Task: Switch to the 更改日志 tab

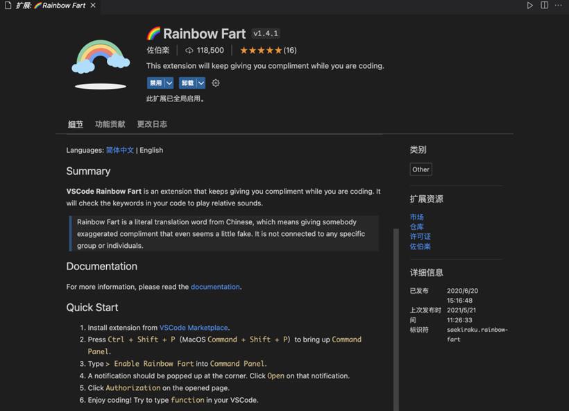Action: click(152, 124)
